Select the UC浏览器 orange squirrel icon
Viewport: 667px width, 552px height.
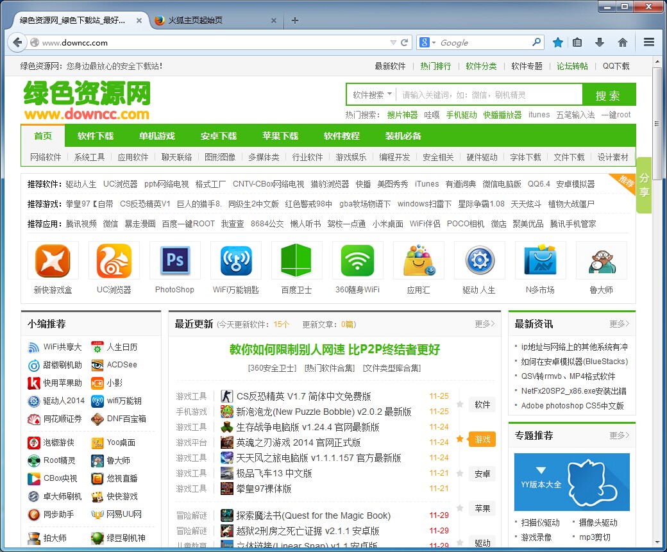(114, 260)
